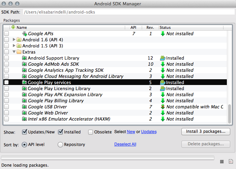Viewport: 236px width, 169px height.
Task: Check the Intel x86 Emulator Accelerator checkbox
Action: (6, 119)
